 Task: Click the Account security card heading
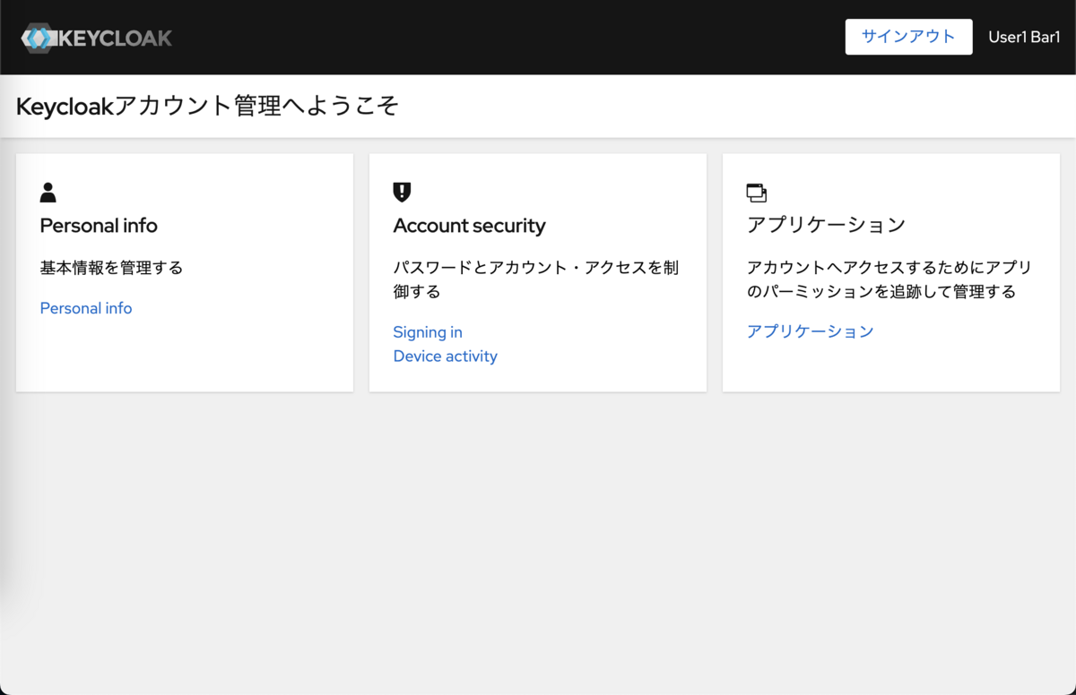(x=469, y=226)
